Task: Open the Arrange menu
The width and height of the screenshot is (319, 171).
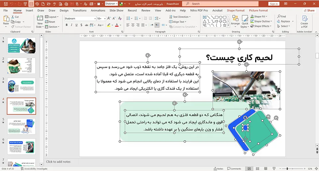Action: (x=235, y=21)
